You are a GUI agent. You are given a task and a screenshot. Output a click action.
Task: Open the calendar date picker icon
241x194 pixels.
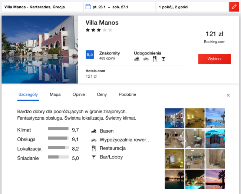coord(88,7)
